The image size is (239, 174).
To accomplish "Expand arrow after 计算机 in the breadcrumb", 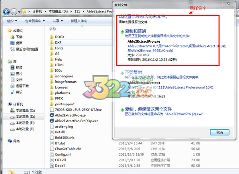I will tap(45, 12).
